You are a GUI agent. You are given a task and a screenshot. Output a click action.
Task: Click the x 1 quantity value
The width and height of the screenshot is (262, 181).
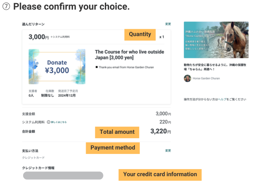click(162, 37)
